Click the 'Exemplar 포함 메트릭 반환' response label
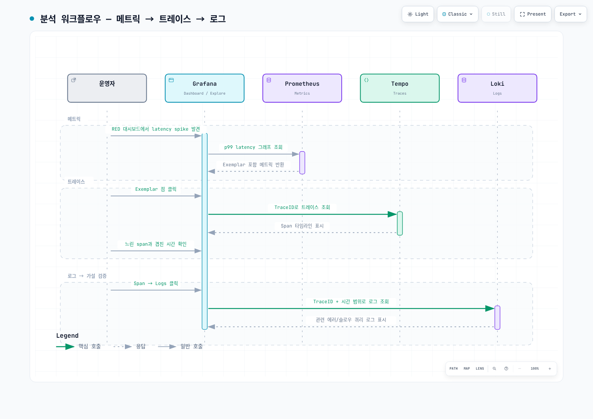This screenshot has width=593, height=419. [x=253, y=165]
